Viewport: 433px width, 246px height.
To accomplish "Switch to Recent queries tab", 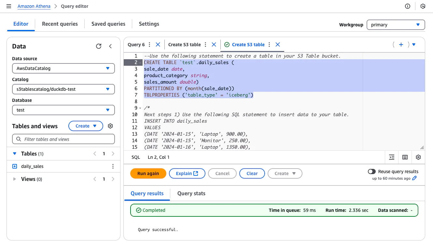I will pyautogui.click(x=60, y=24).
